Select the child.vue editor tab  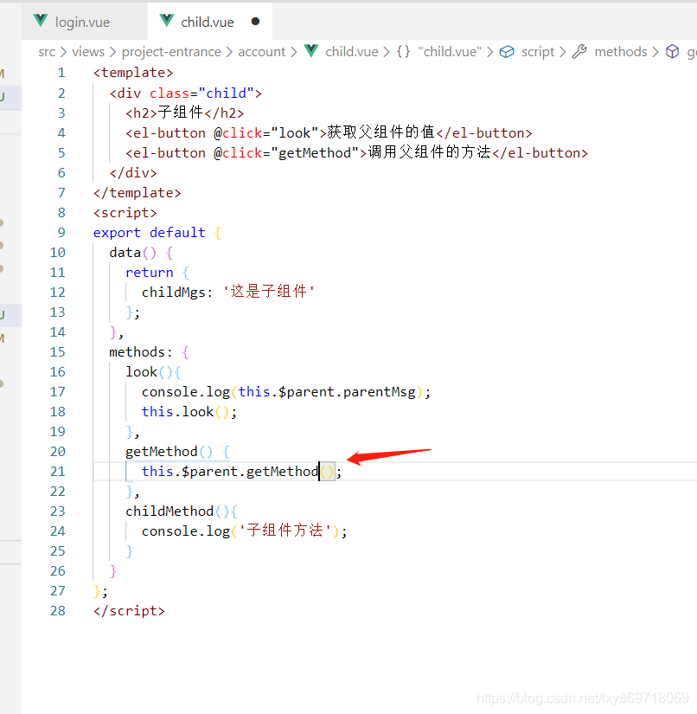click(210, 22)
